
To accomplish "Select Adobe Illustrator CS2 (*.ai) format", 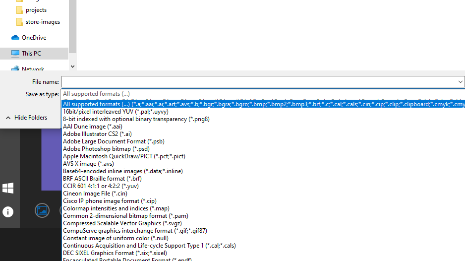I will click(97, 134).
